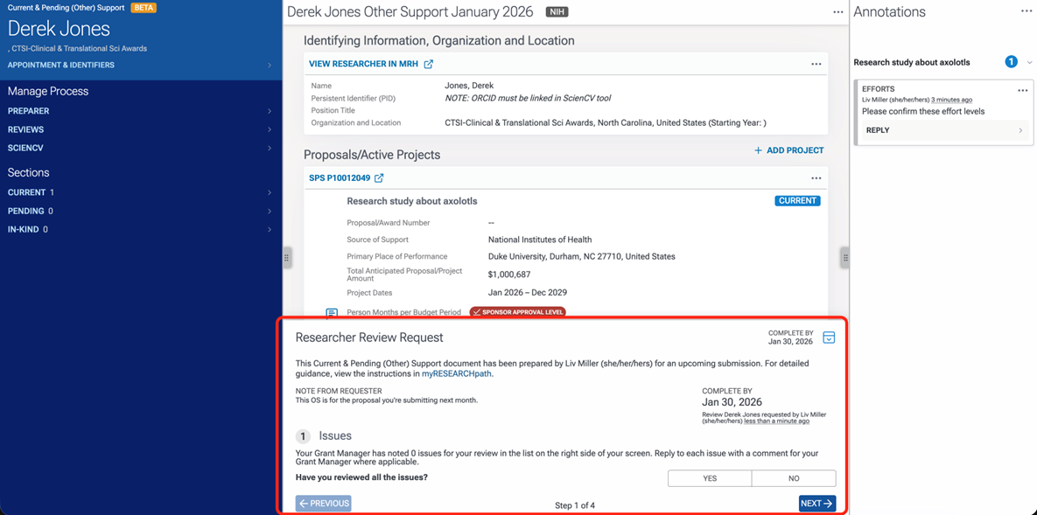Open the myRESEARCHpath link
1037x515 pixels.
(x=457, y=373)
